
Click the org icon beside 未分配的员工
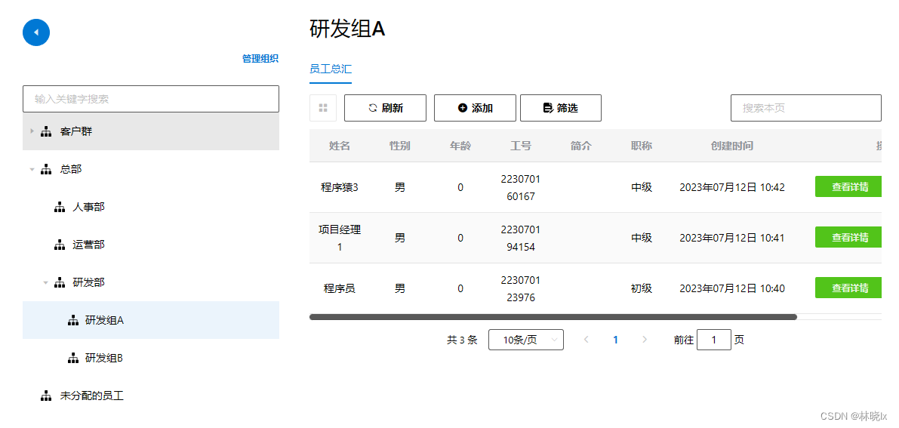[x=47, y=396]
